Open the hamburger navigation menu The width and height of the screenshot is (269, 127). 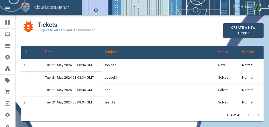point(8,7)
